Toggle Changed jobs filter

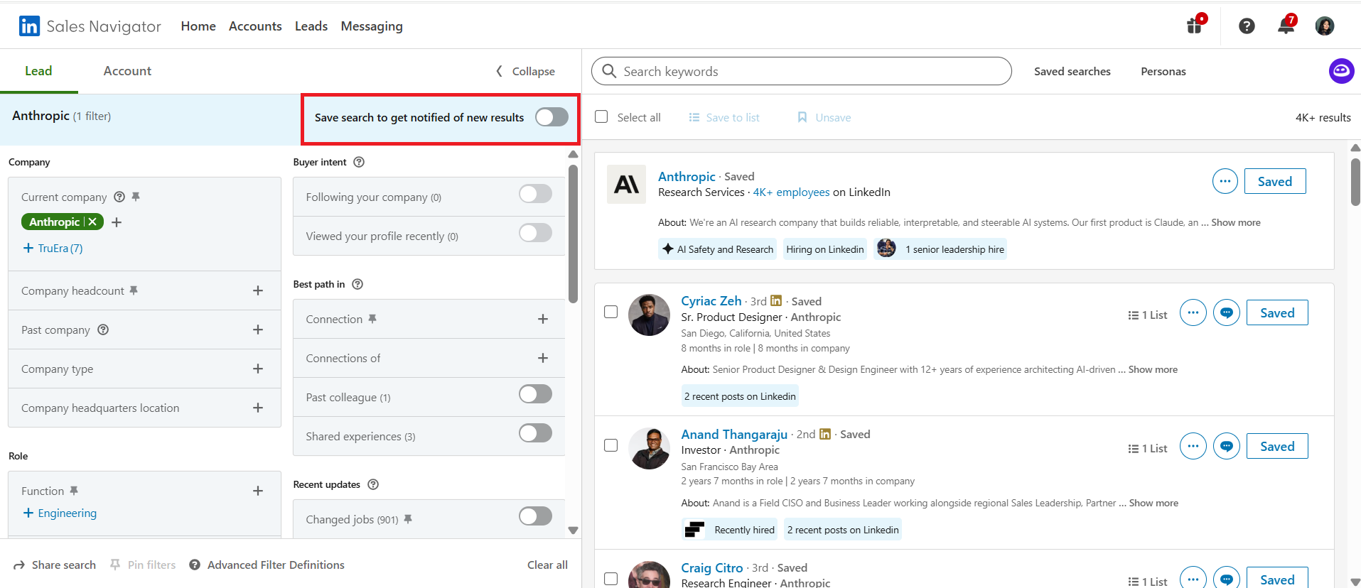coord(535,516)
